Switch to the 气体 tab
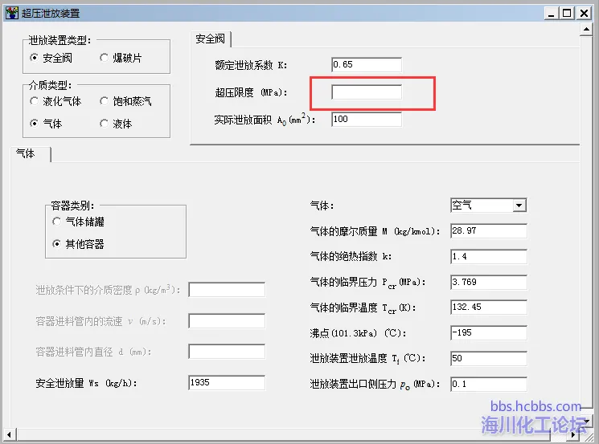 (27, 153)
